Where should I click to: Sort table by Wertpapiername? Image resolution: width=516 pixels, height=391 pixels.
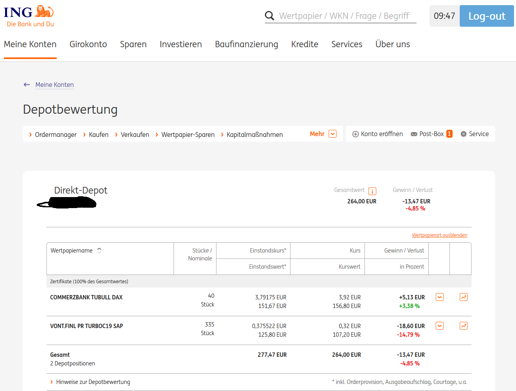point(99,250)
